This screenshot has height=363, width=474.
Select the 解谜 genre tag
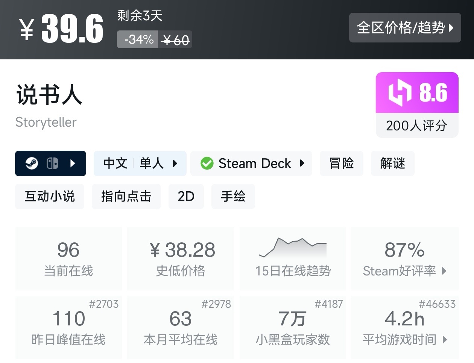click(392, 163)
